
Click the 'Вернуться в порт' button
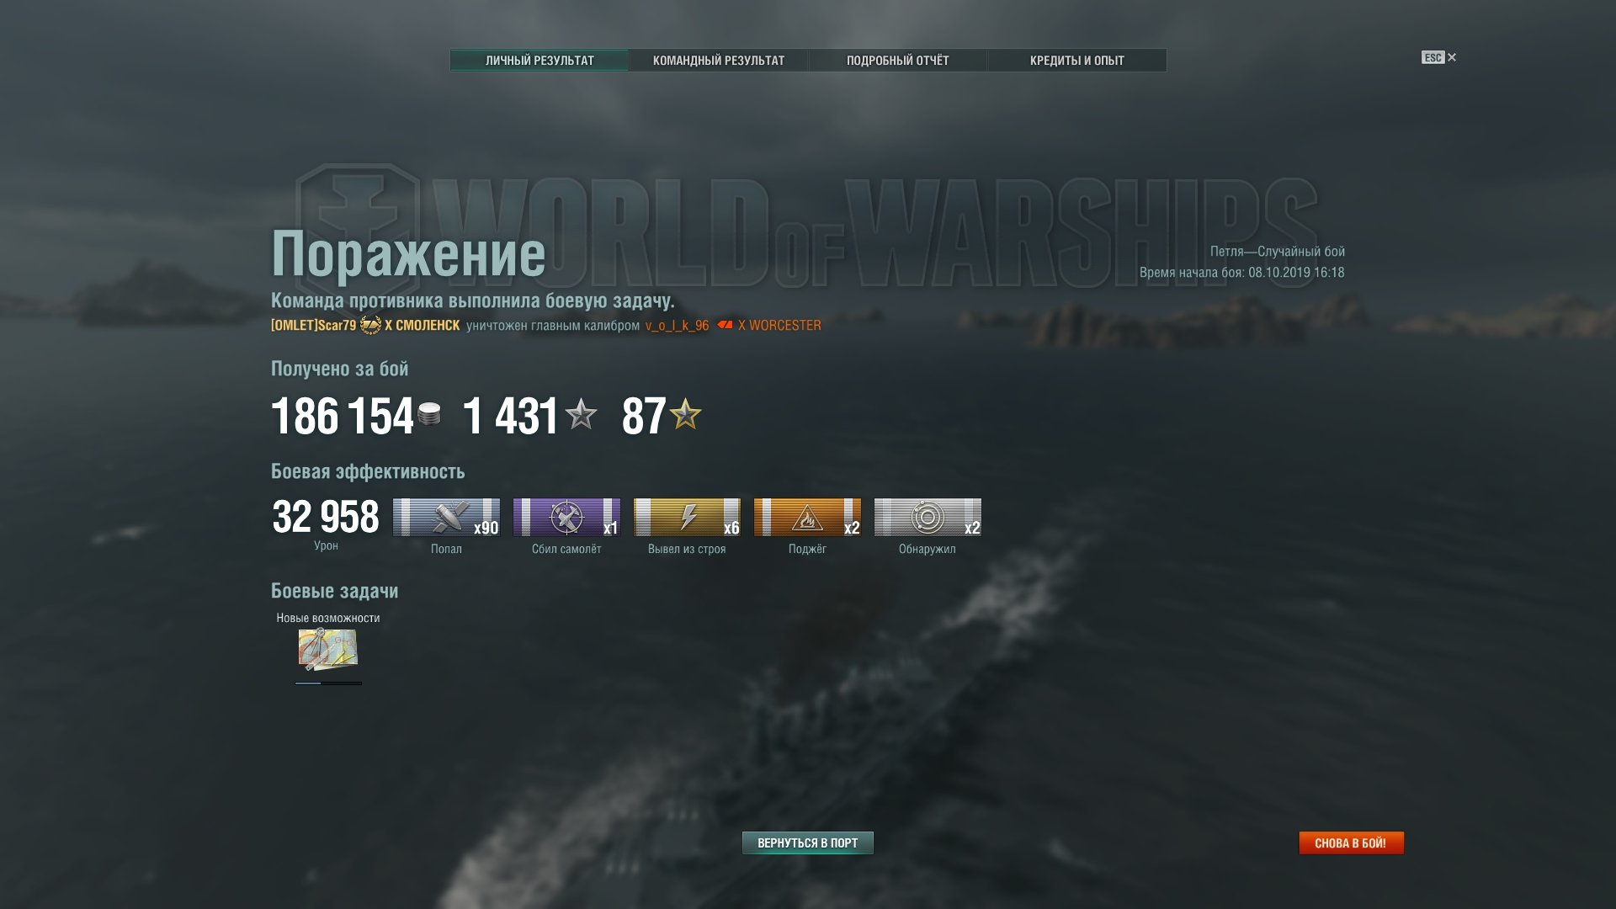click(808, 843)
